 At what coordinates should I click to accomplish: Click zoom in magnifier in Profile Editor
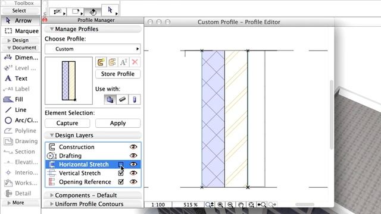[220, 204]
